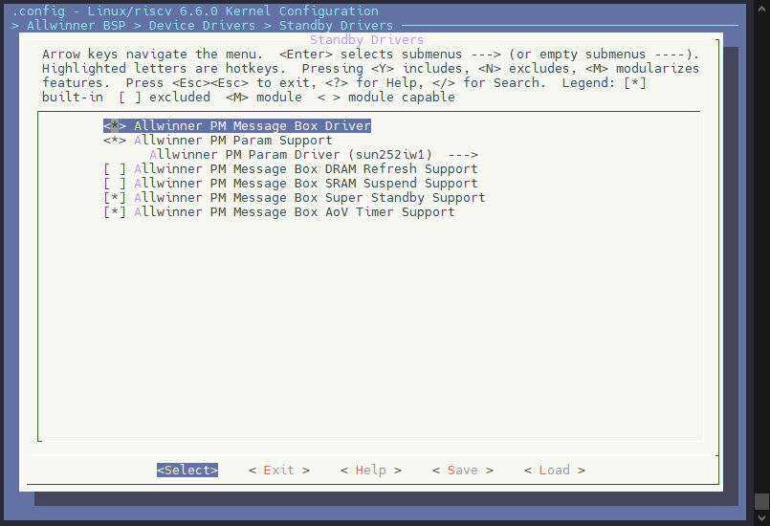
Task: Go to Device Drivers in the breadcrumb
Action: click(x=202, y=25)
